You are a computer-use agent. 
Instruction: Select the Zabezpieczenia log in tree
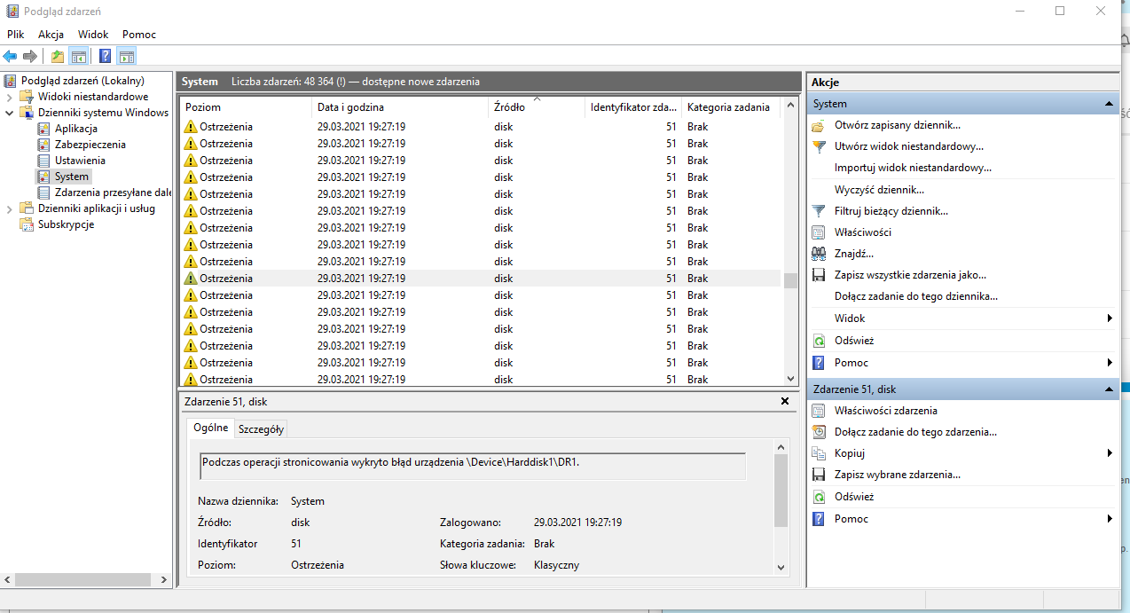tap(90, 145)
